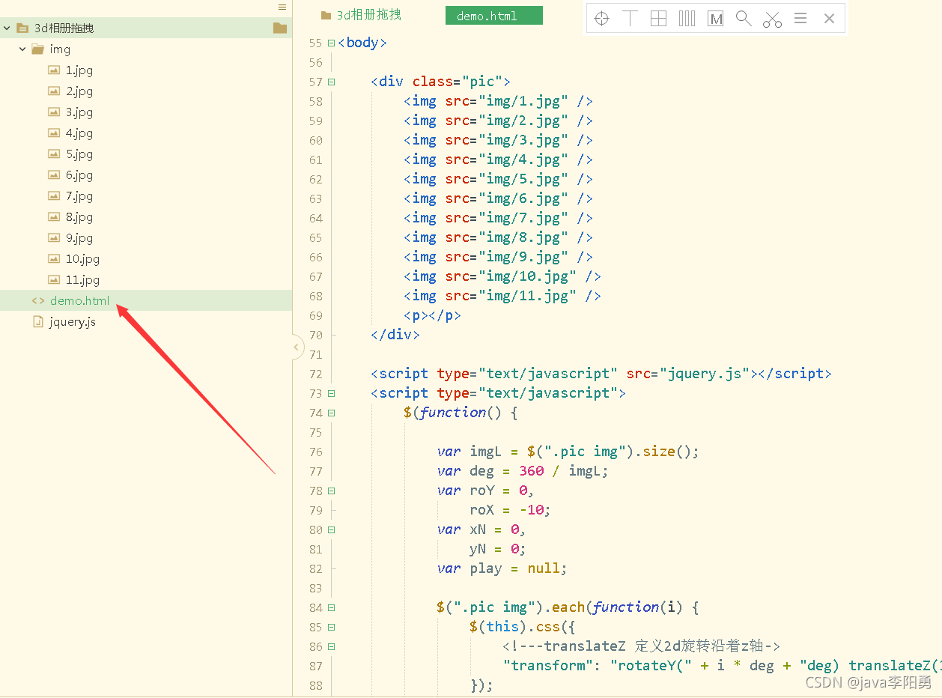Fold the function block at line 74
942x698 pixels.
tap(331, 413)
